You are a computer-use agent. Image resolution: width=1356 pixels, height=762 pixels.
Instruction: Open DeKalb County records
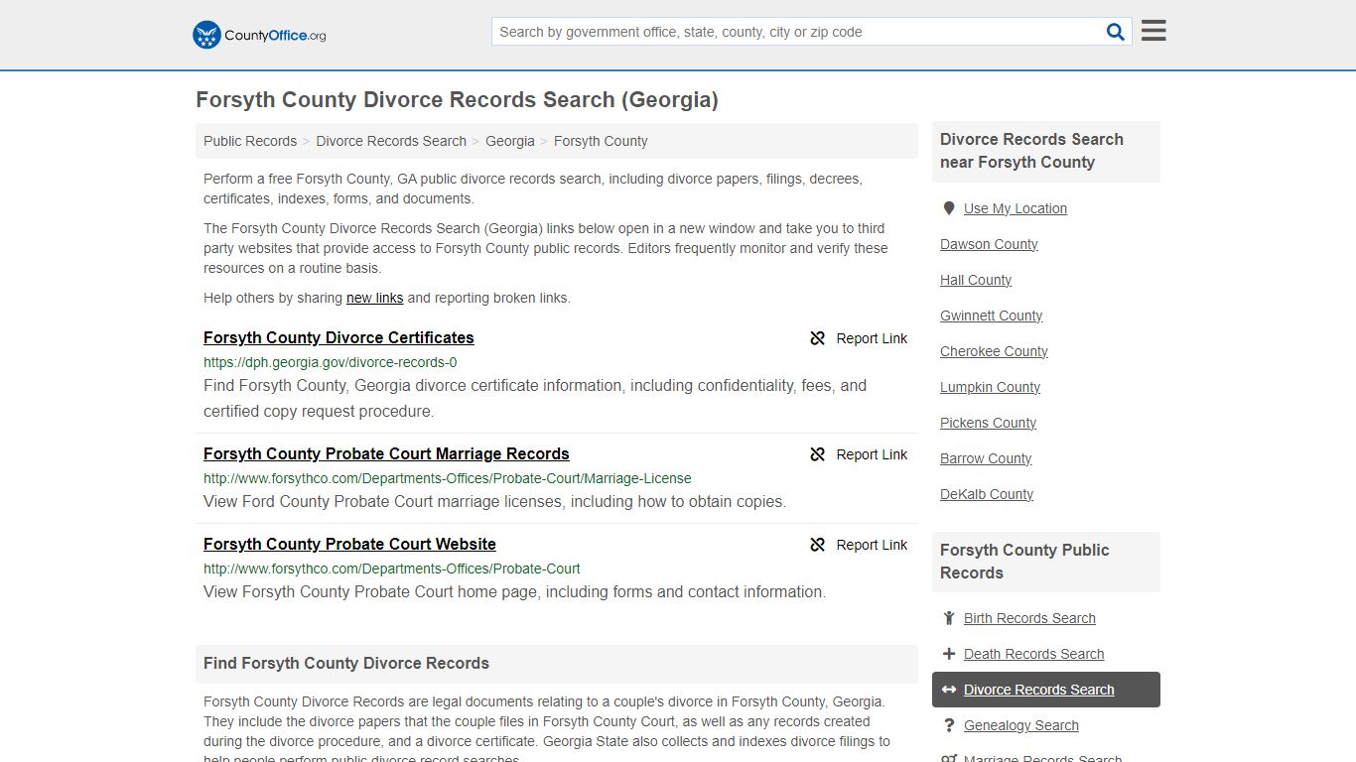pyautogui.click(x=987, y=494)
